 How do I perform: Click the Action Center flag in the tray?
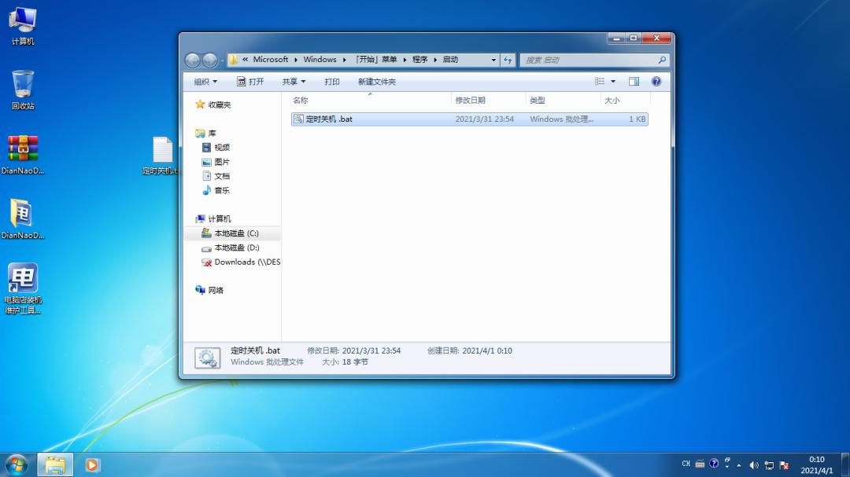(784, 465)
